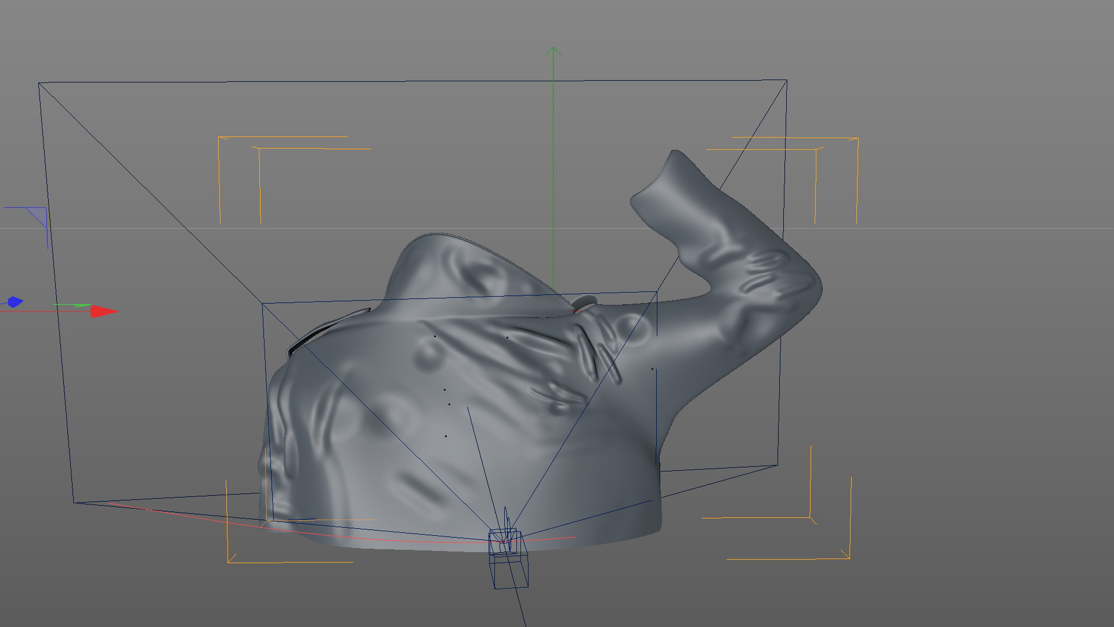Click the blue Z-axis handle
Image resolution: width=1114 pixels, height=627 pixels.
coord(15,302)
